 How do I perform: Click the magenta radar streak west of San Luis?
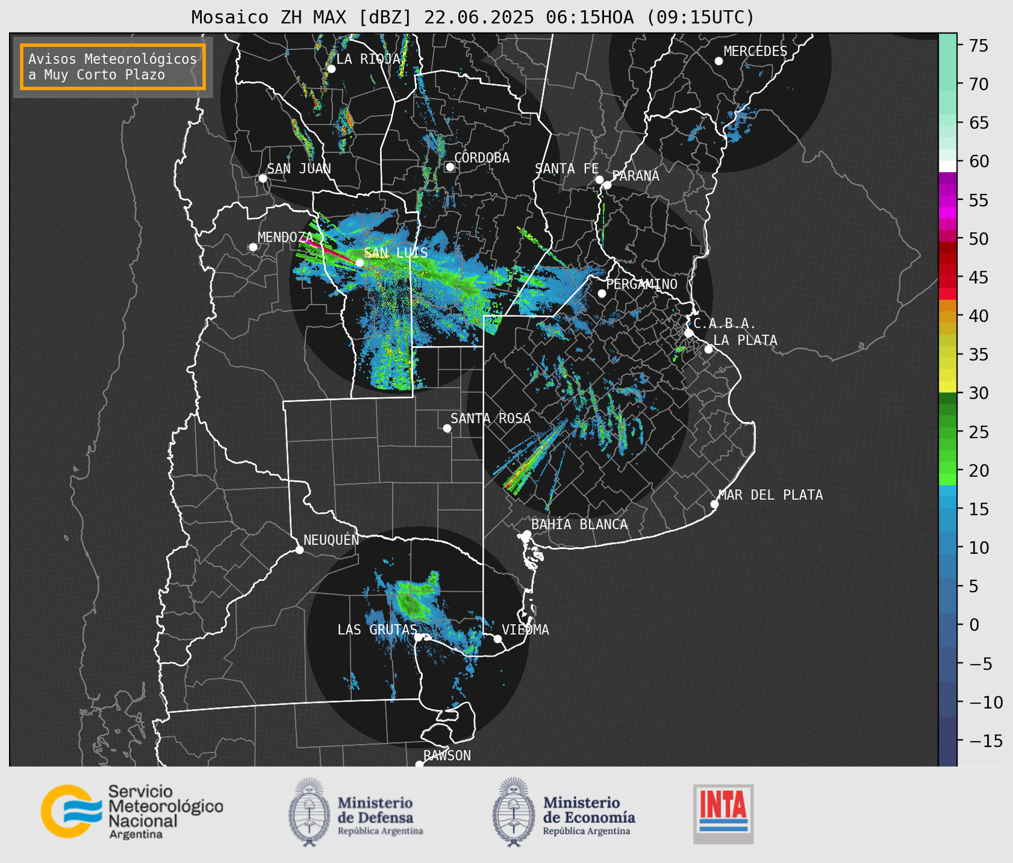(x=330, y=251)
